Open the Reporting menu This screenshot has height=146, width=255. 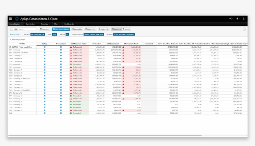[45, 24]
